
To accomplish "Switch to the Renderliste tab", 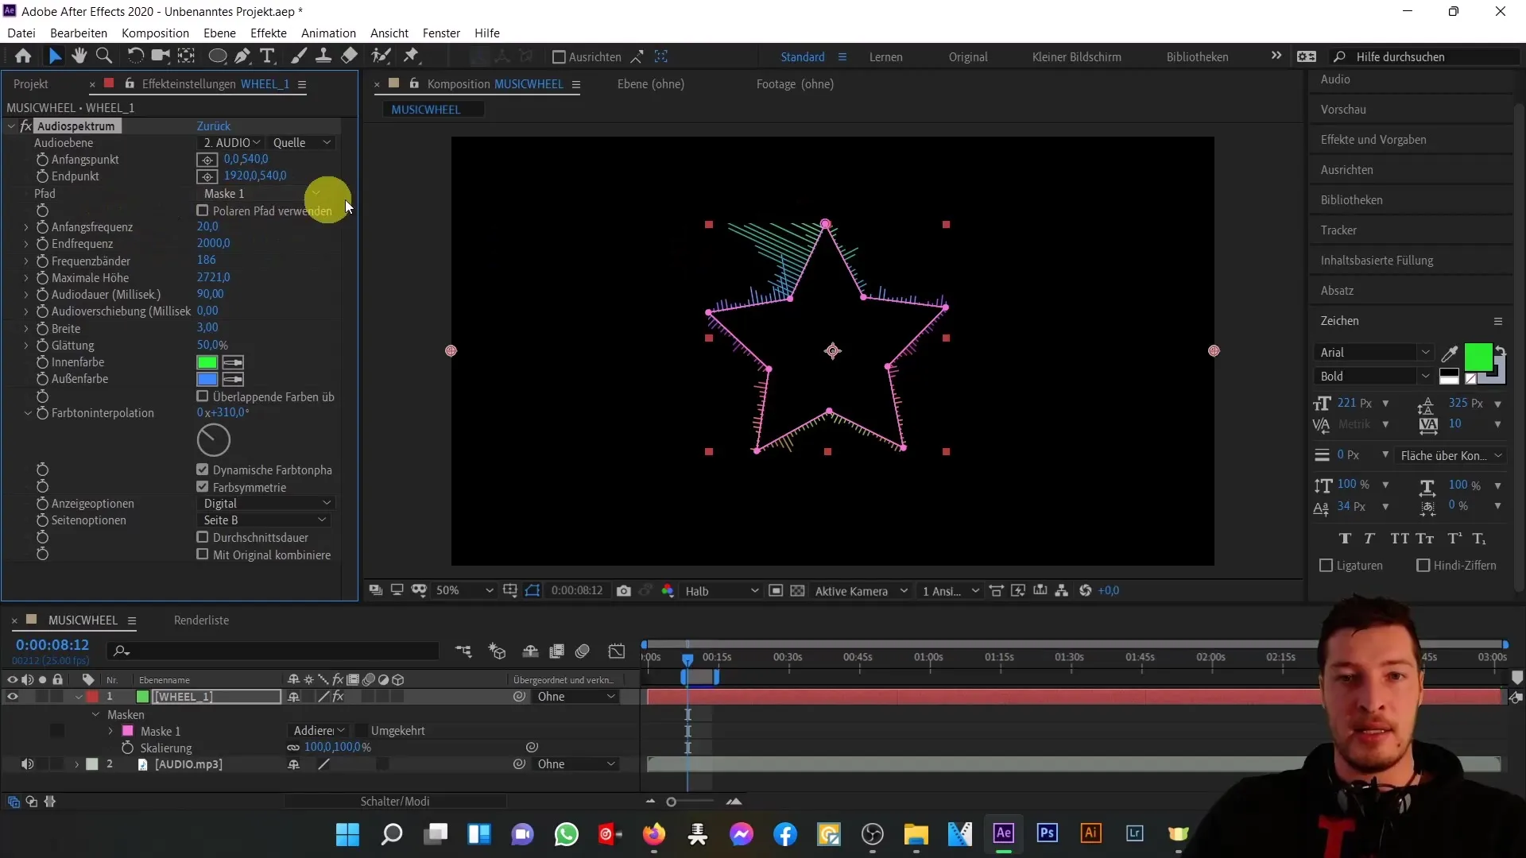I will point(202,620).
